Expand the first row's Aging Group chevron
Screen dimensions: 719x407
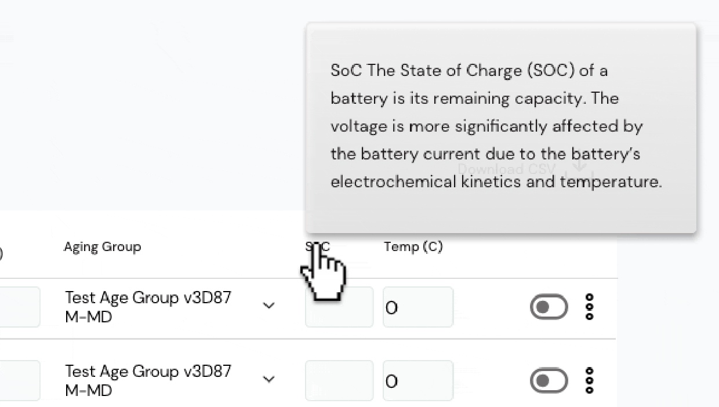tap(268, 306)
